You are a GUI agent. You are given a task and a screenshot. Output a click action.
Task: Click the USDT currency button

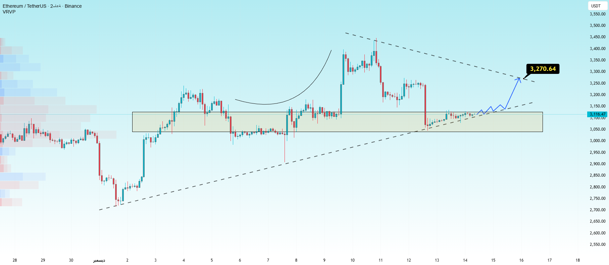tap(596, 6)
